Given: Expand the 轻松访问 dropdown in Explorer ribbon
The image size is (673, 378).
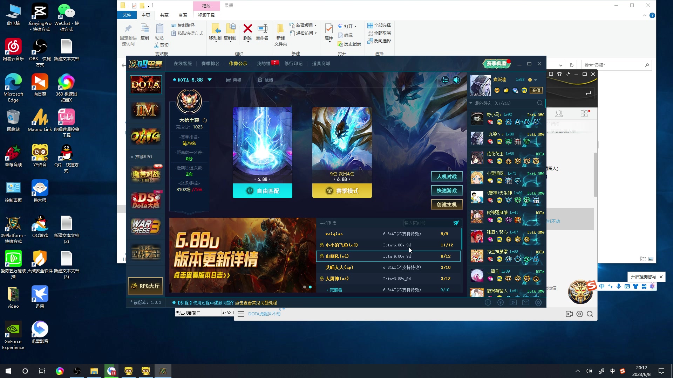Looking at the screenshot, I should point(315,33).
